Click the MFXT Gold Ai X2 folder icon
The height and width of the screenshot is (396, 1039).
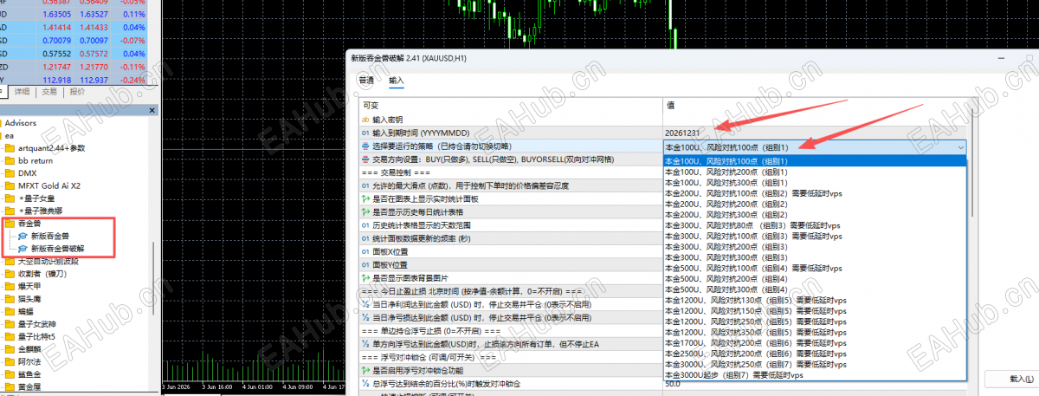[9, 185]
